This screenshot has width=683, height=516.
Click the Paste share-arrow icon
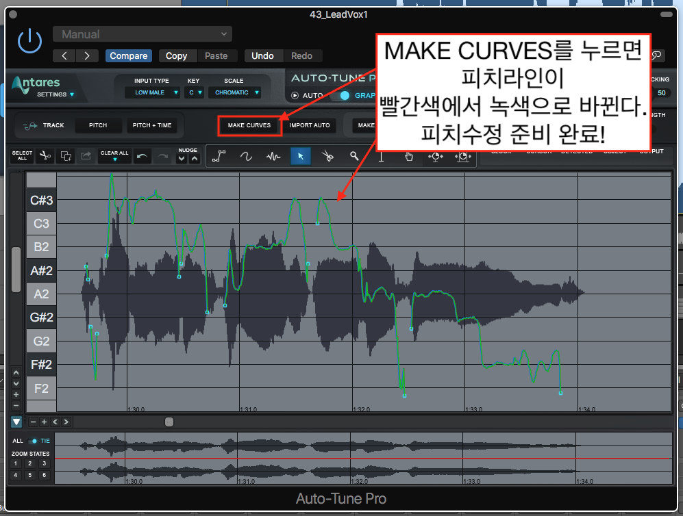[86, 156]
